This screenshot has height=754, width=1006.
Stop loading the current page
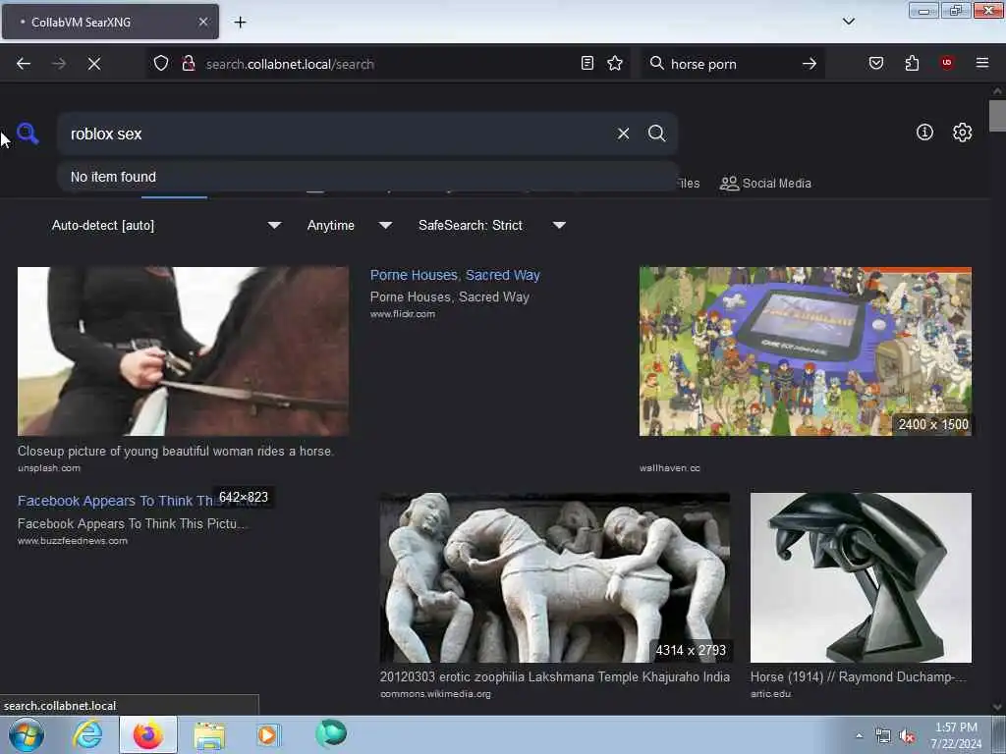coord(94,64)
